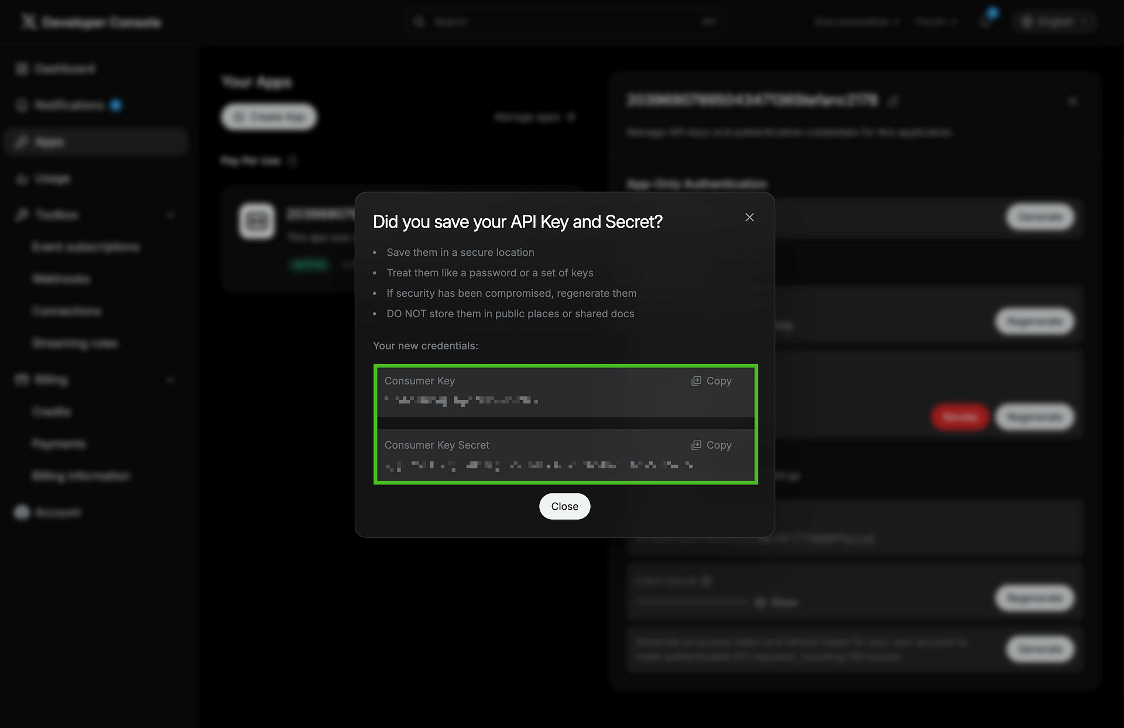Image resolution: width=1124 pixels, height=728 pixels.
Task: Copy the Consumer Key
Action: 712,381
